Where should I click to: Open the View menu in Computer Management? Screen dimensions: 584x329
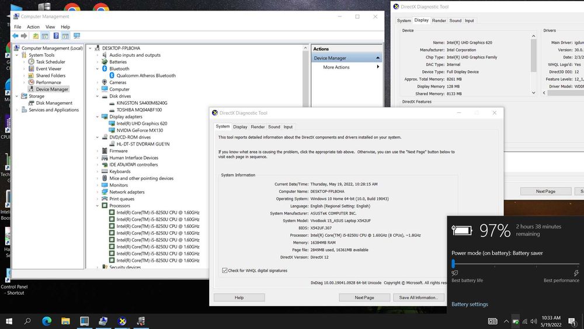click(x=50, y=27)
